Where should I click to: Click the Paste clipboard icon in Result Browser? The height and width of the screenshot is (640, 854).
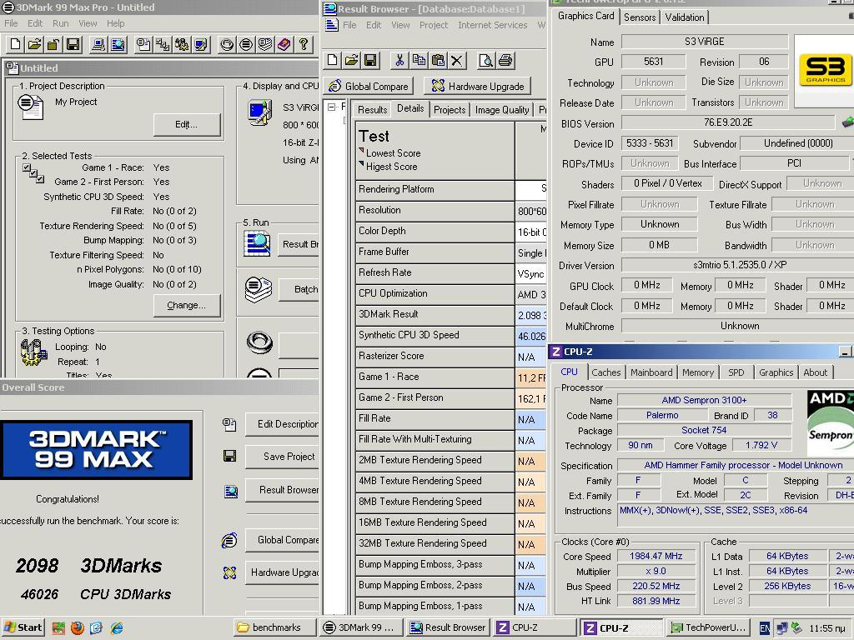(438, 60)
